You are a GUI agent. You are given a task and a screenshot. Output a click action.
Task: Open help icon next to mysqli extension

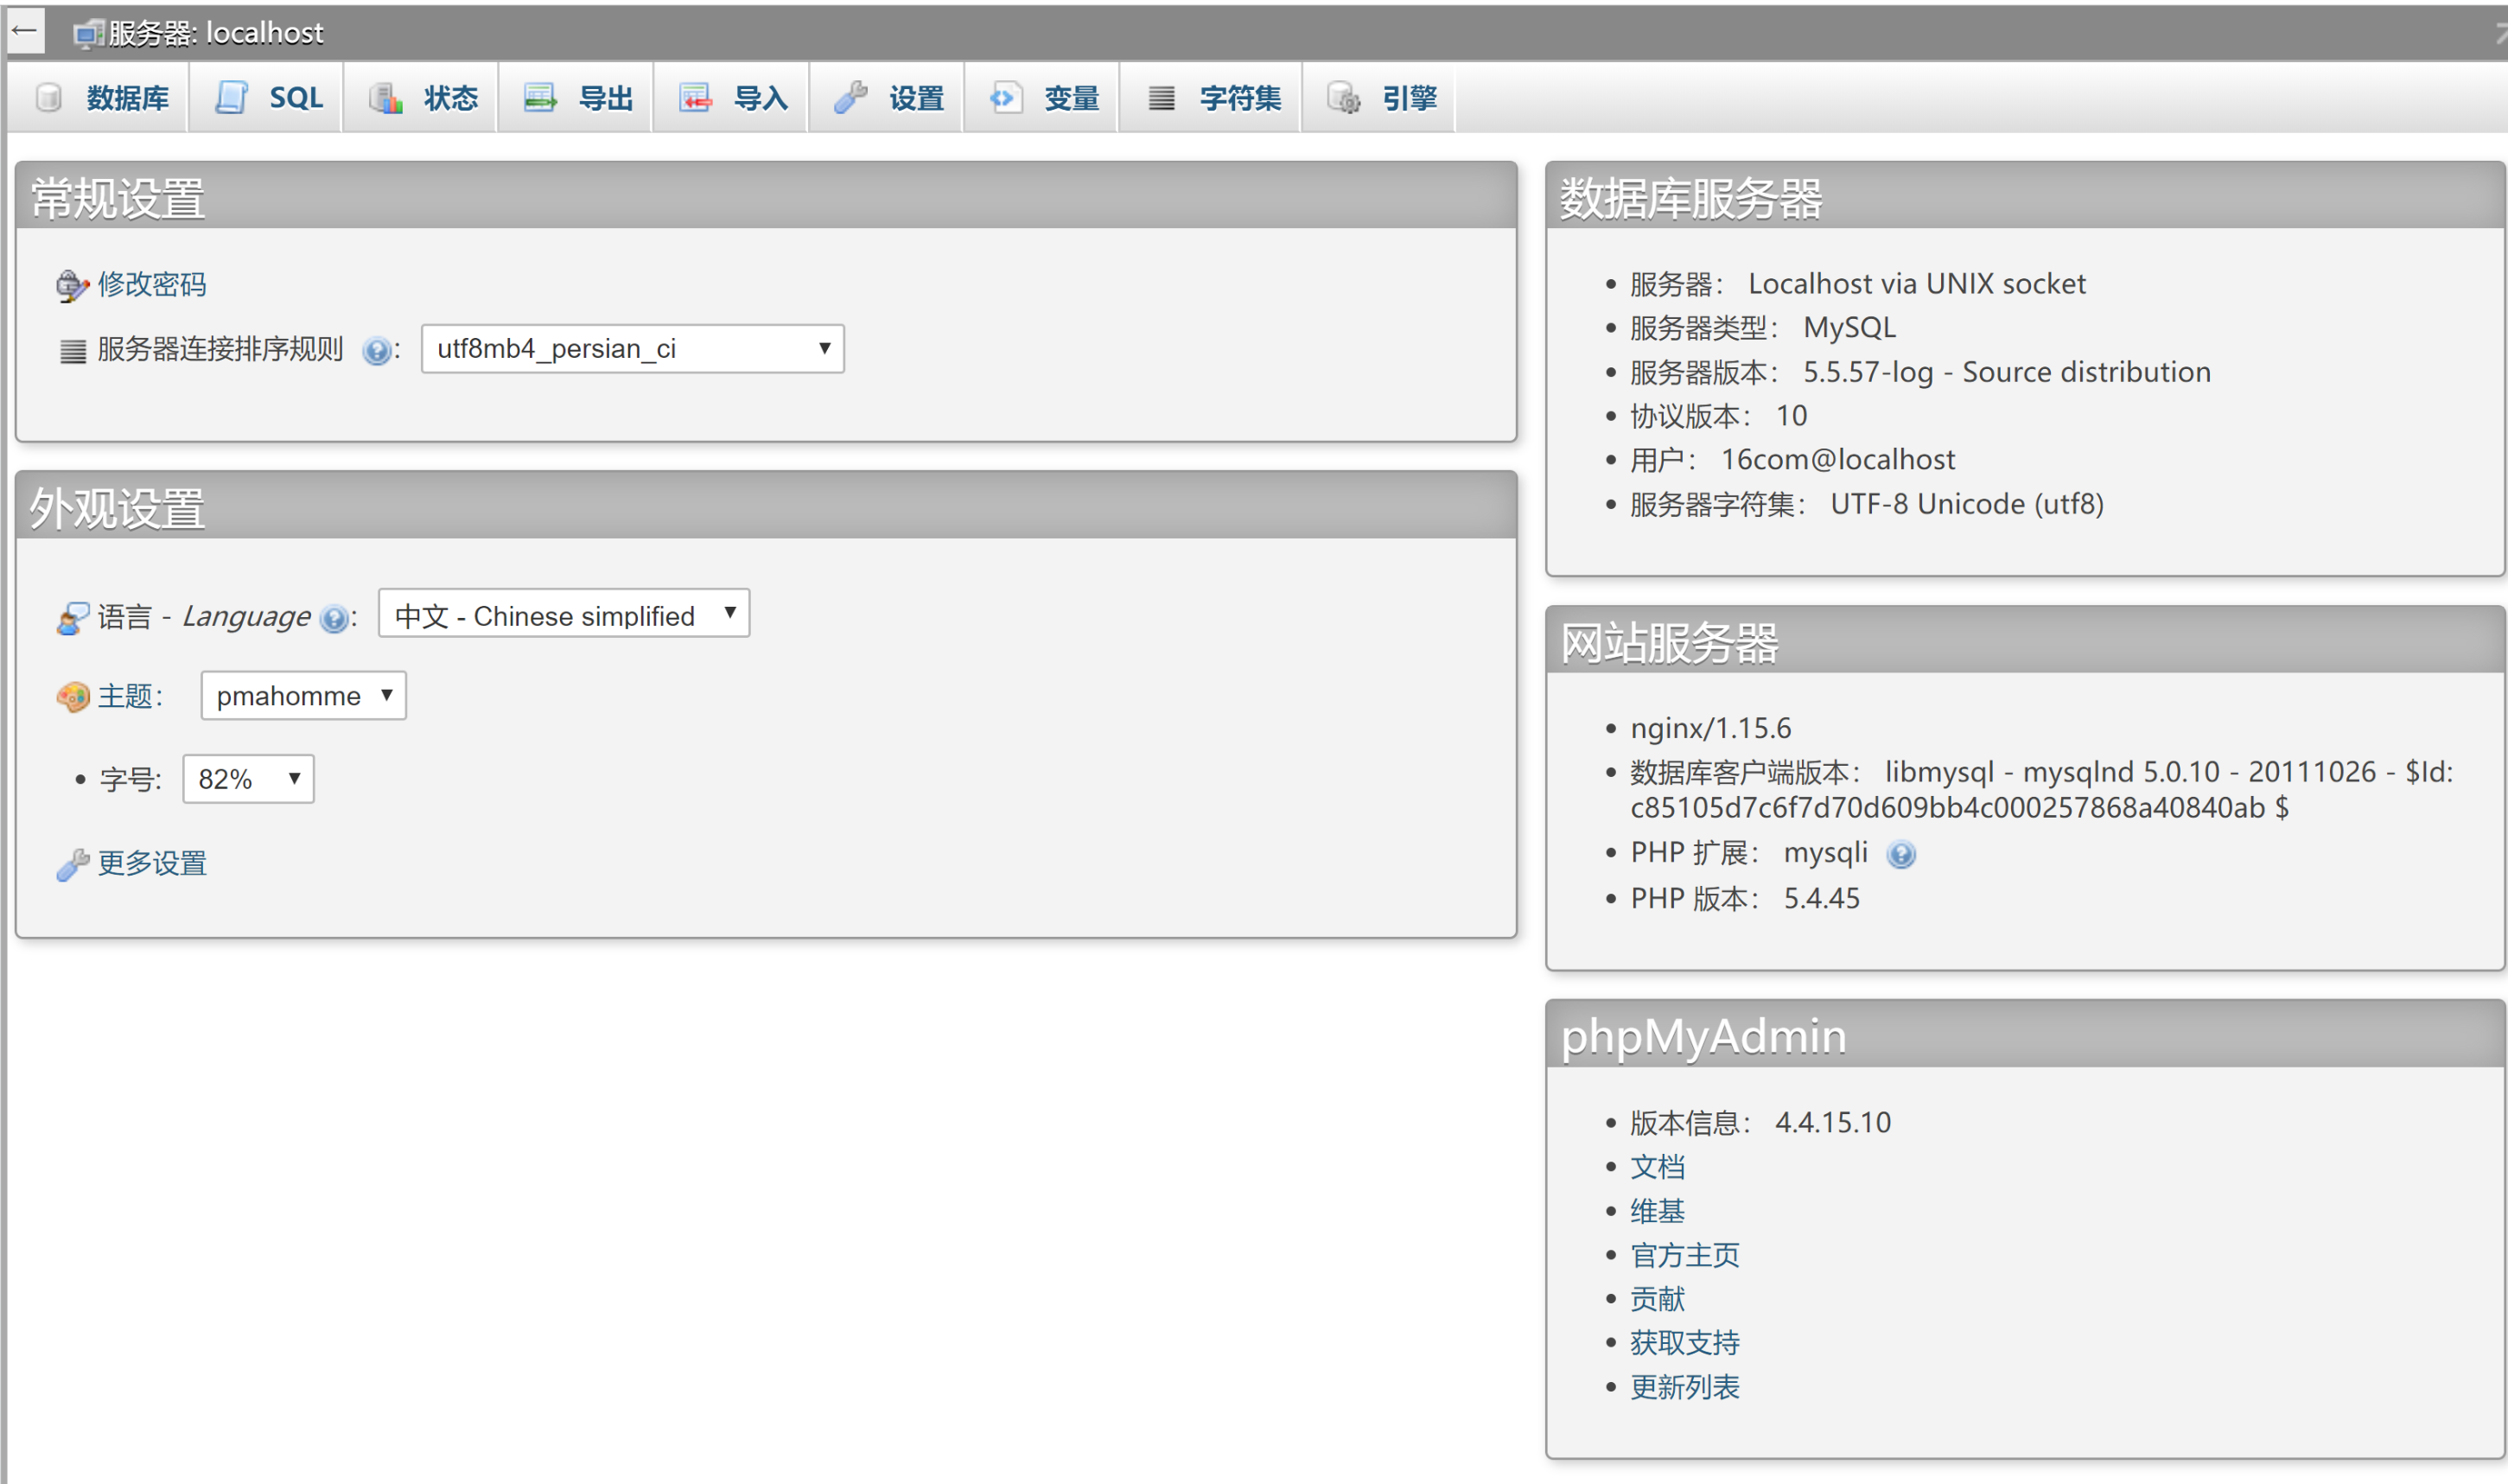click(x=1901, y=855)
